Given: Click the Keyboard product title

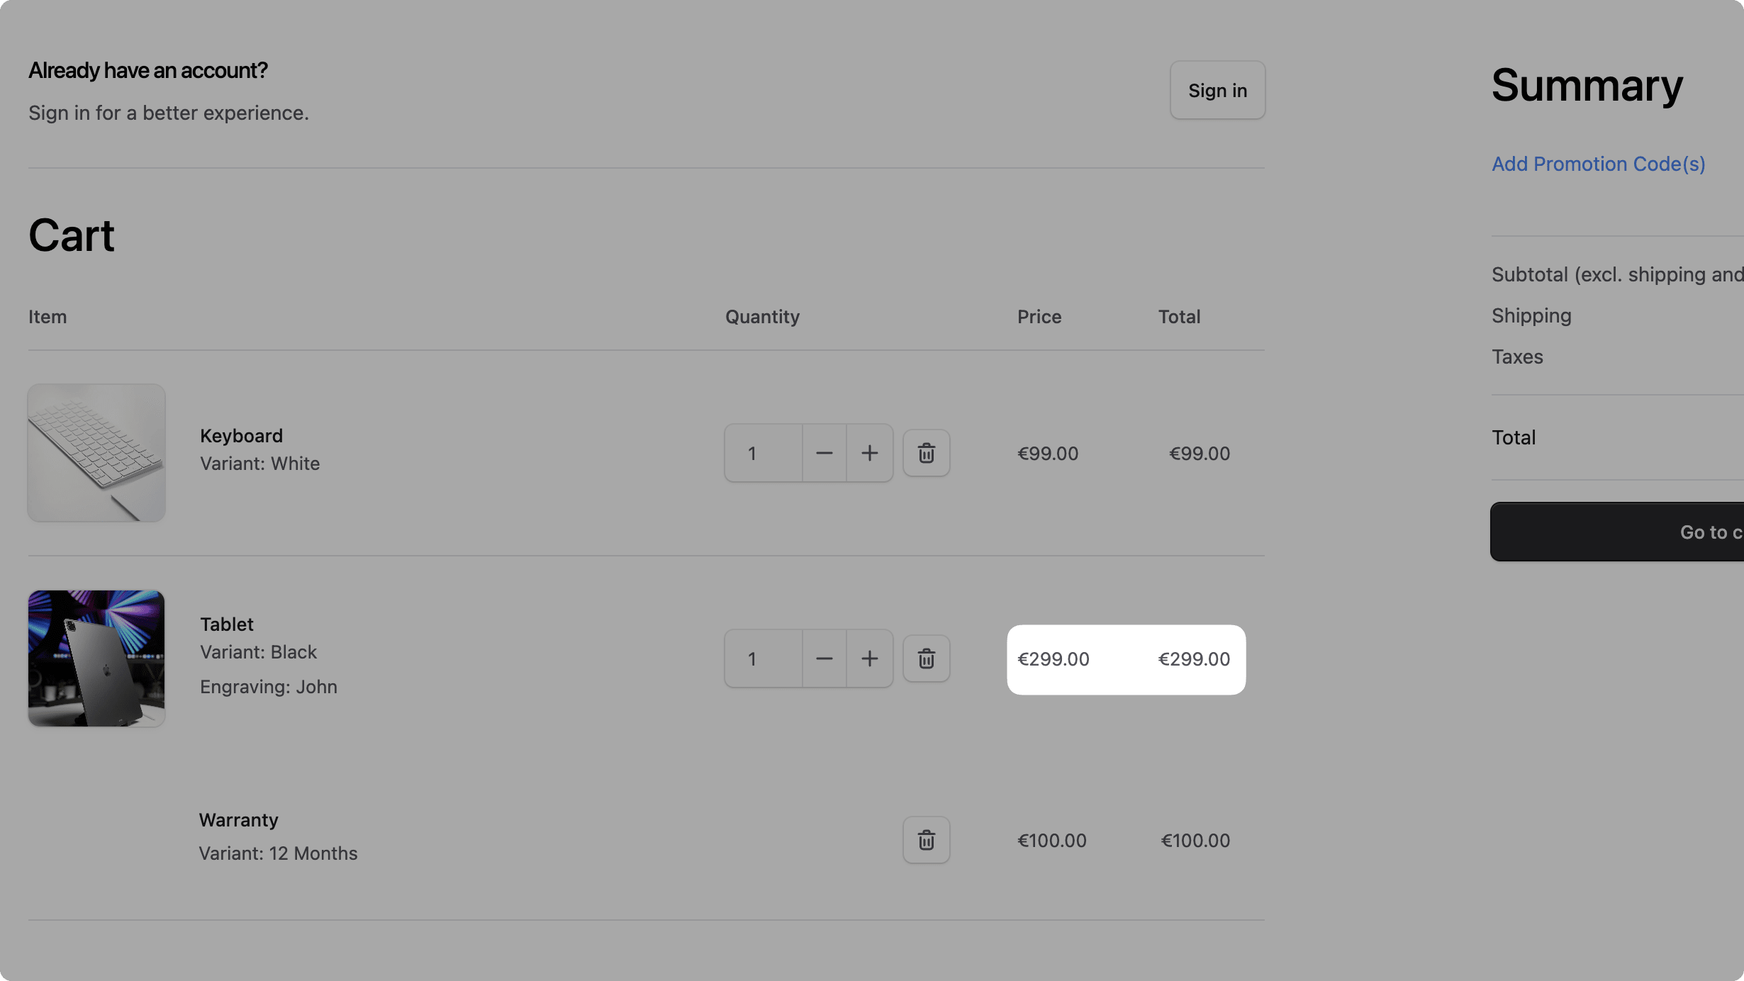Looking at the screenshot, I should 240,435.
